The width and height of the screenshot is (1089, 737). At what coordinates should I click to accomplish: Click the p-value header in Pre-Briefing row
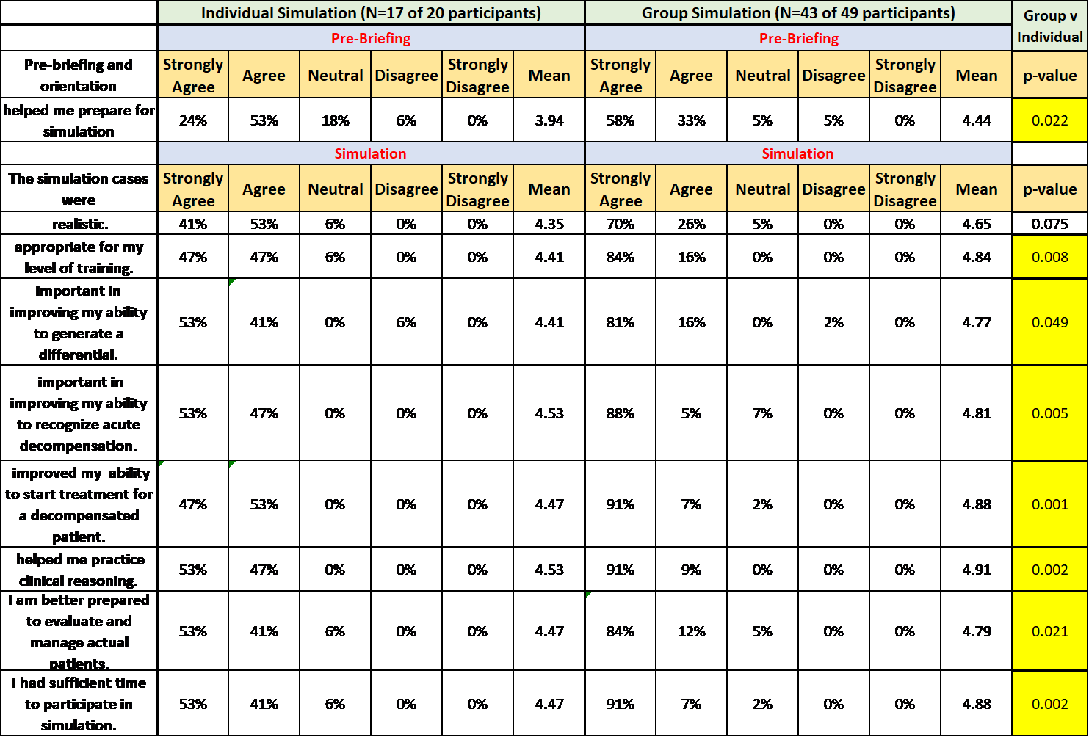(x=1049, y=75)
